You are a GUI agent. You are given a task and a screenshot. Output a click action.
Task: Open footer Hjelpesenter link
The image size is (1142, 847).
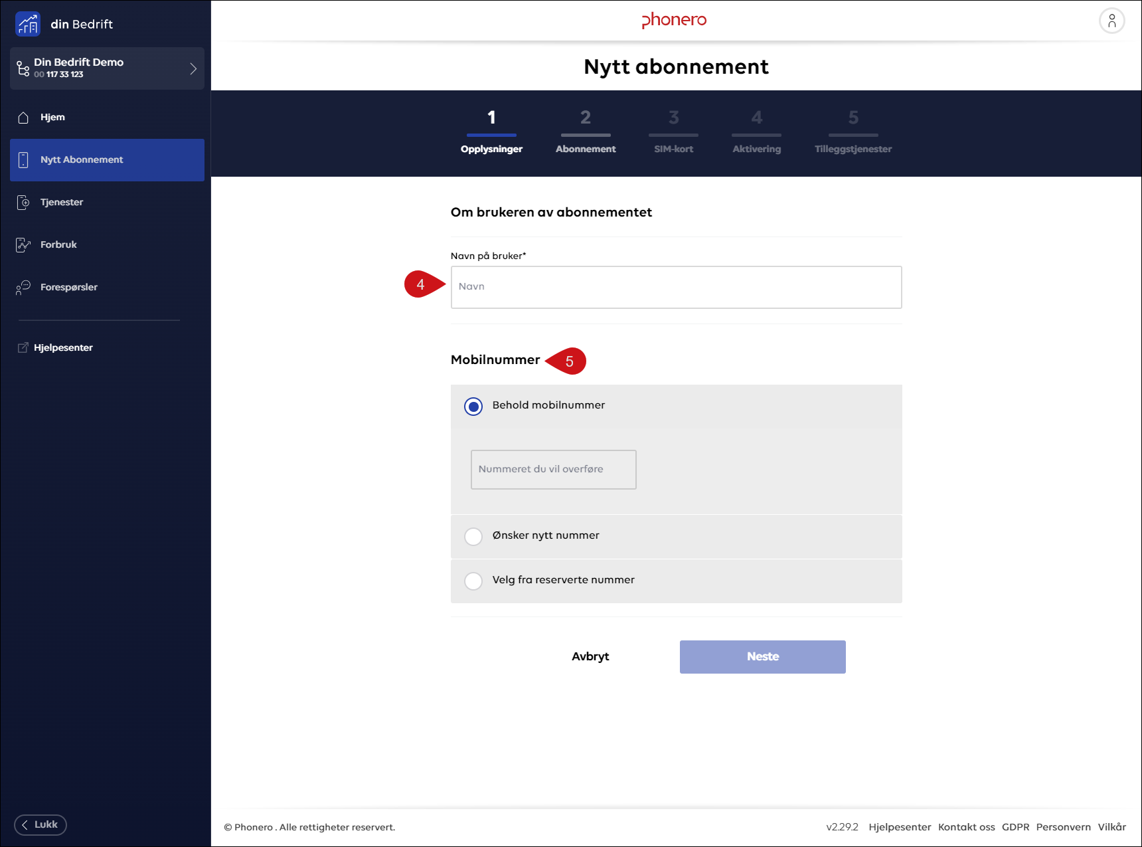pos(900,827)
